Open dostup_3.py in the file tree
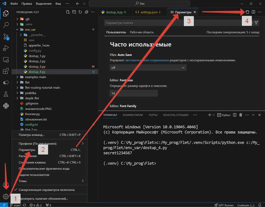This screenshot has width=265, height=208. click(37, 67)
